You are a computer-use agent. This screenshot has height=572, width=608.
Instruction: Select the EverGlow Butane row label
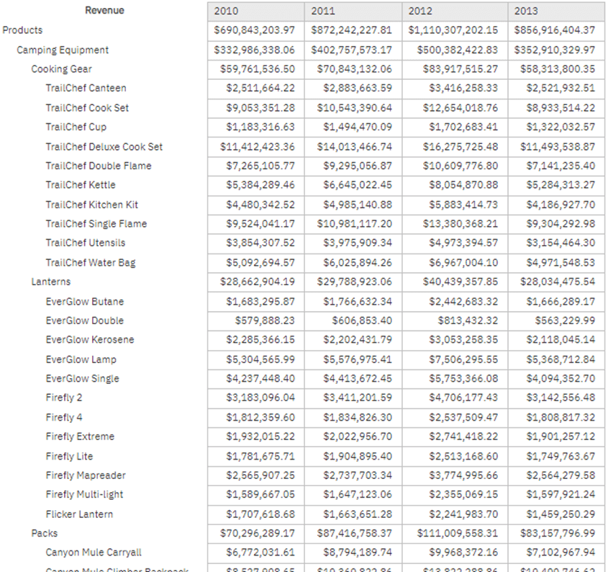click(x=84, y=302)
